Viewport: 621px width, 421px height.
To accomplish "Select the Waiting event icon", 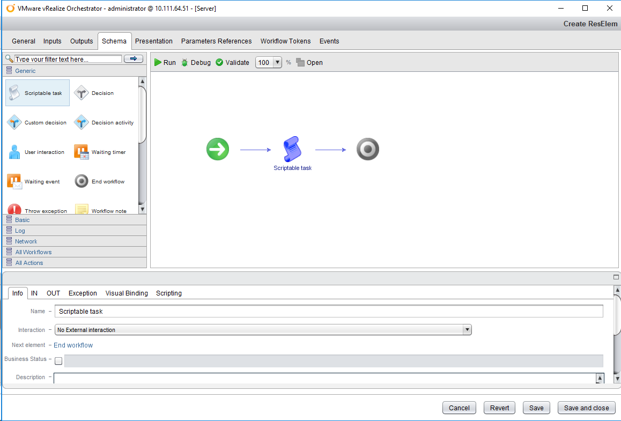I will 14,181.
